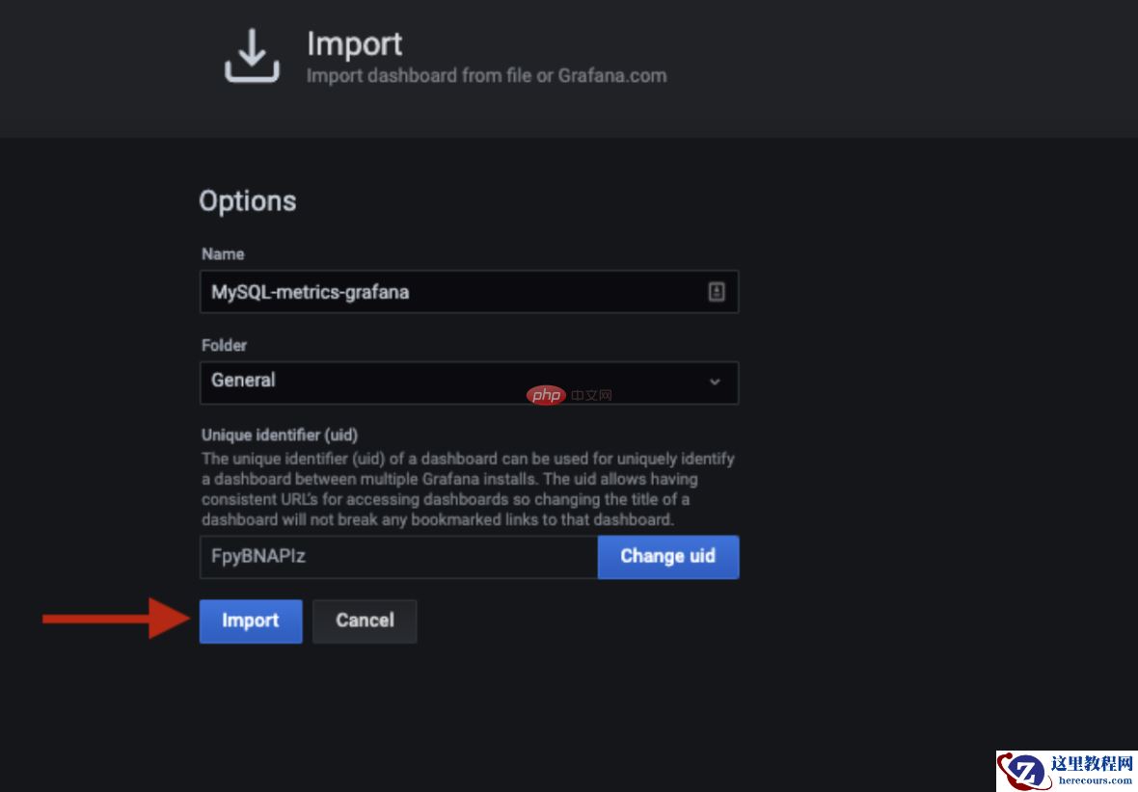
Task: Click the Import page title
Action: point(354,43)
